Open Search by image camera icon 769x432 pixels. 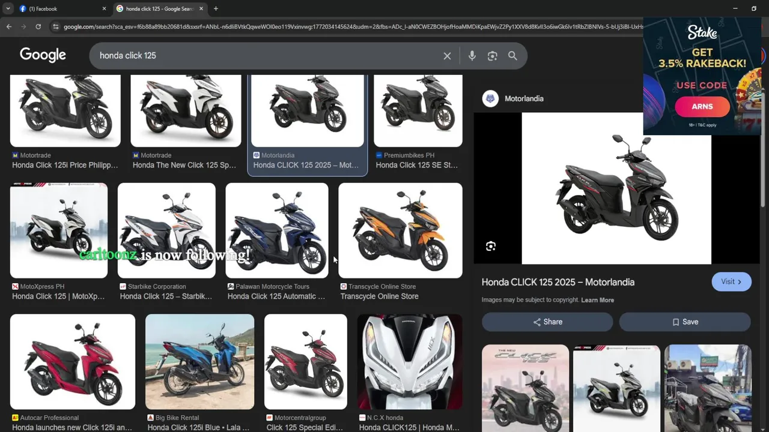coord(493,56)
